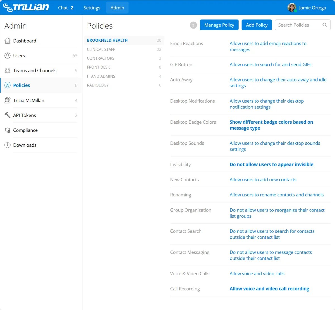This screenshot has height=310, width=335.
Task: Open 'search for and send GIFs' policy
Action: tap(271, 64)
